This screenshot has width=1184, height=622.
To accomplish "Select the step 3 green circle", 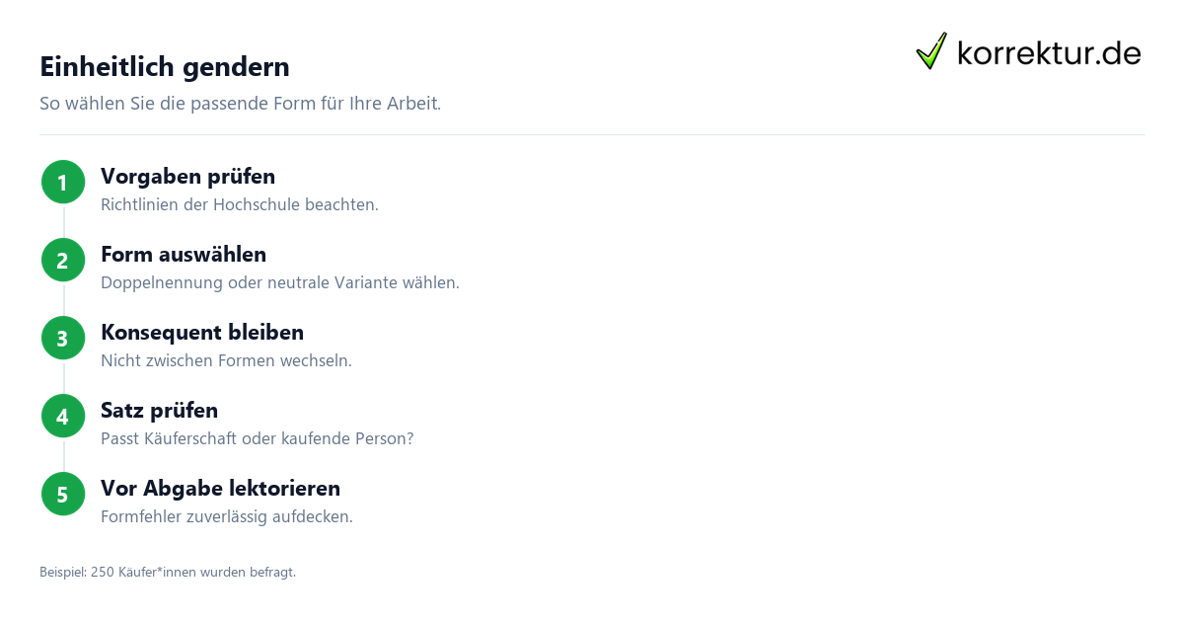I will (63, 339).
